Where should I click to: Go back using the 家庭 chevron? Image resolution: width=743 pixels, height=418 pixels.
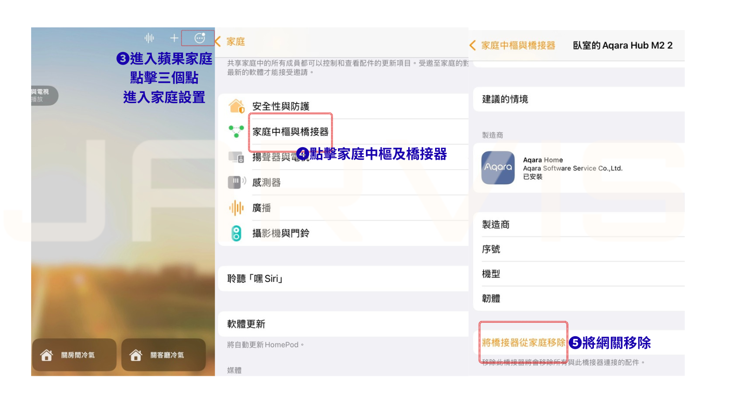pos(231,42)
